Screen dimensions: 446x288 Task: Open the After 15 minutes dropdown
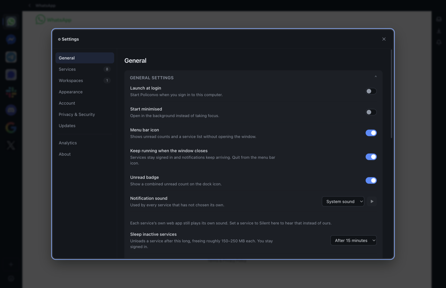(353, 240)
